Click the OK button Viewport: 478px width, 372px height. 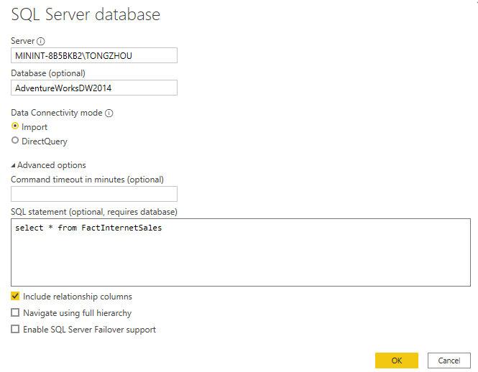[x=396, y=361]
